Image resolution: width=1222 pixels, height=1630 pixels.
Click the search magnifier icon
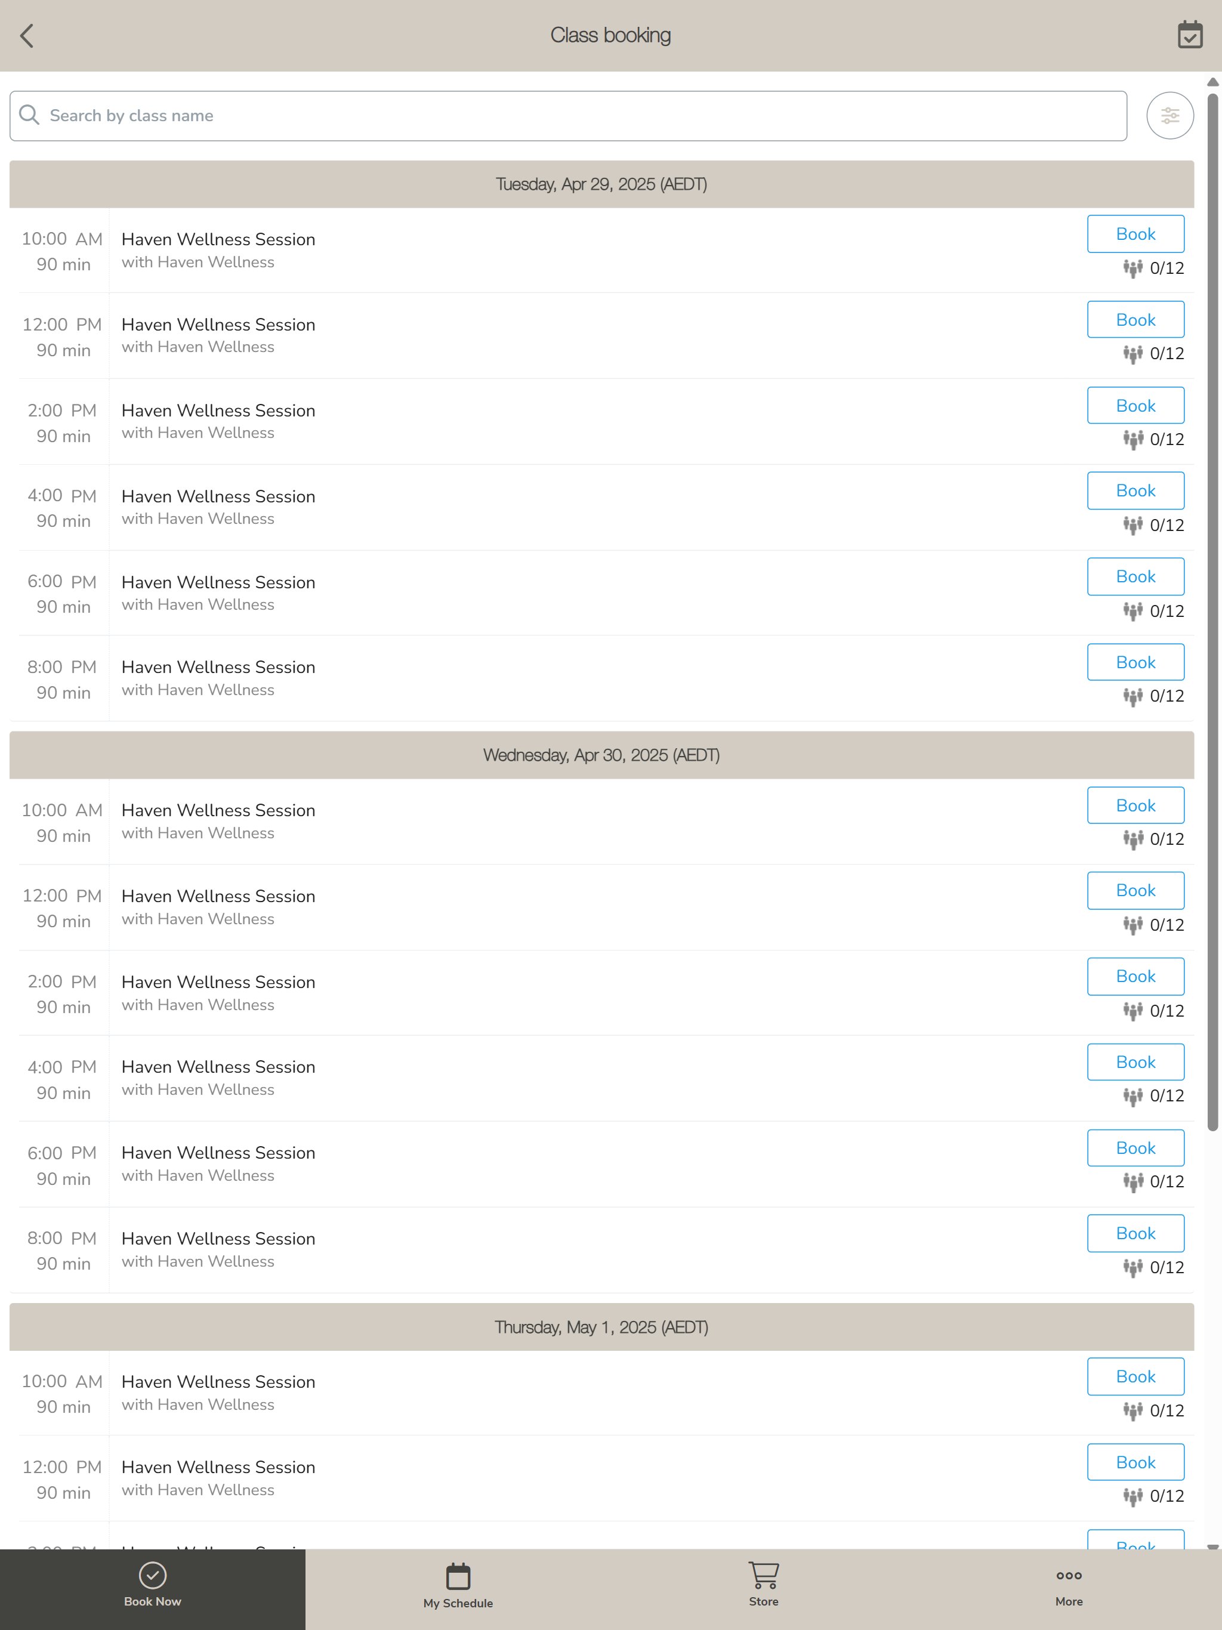pos(29,115)
